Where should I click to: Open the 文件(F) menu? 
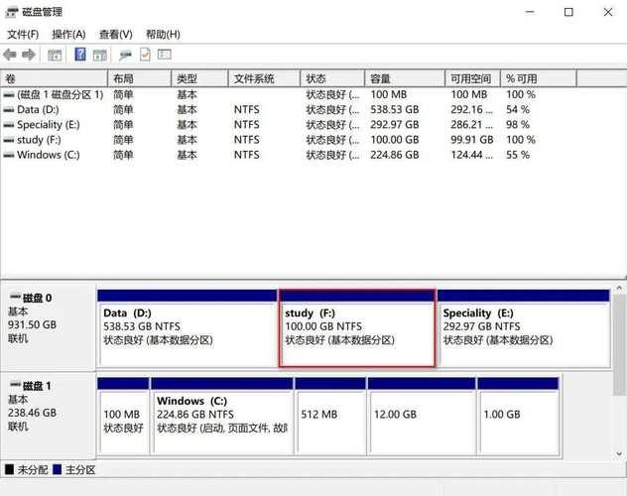[x=23, y=34]
